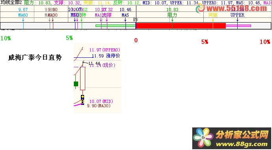Open the 分析家公式网 flower logo
The width and height of the screenshot is (272, 150).
pyautogui.click(x=203, y=138)
